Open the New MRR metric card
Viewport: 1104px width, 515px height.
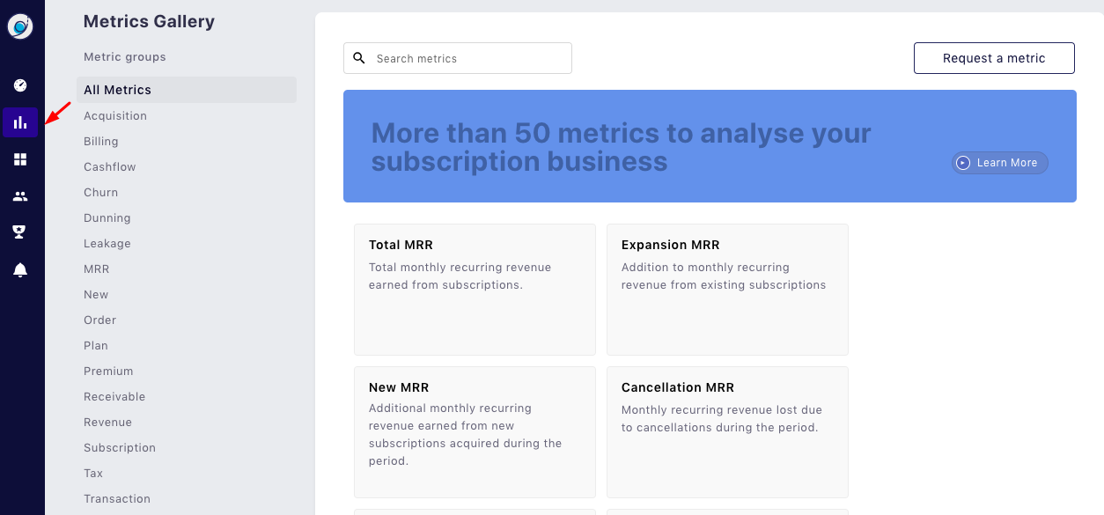[x=475, y=431]
